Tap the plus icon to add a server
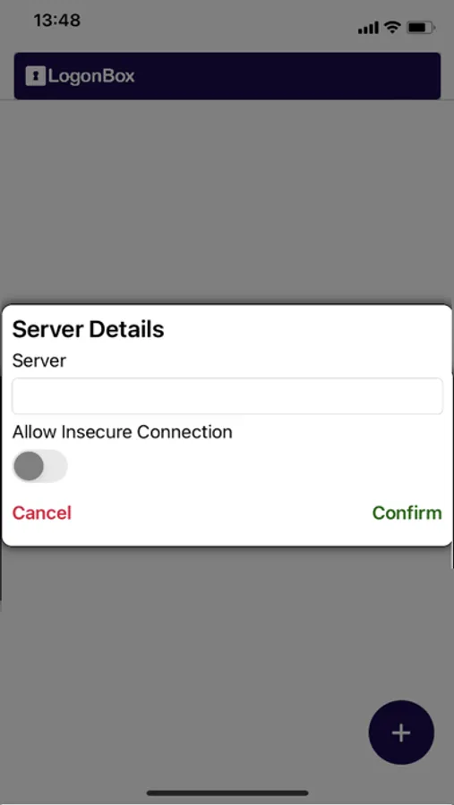The height and width of the screenshot is (805, 454). [401, 733]
